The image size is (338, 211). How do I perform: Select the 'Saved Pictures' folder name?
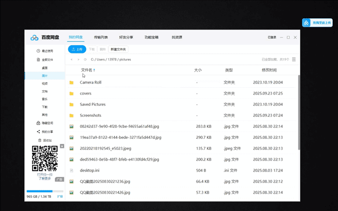tap(93, 104)
